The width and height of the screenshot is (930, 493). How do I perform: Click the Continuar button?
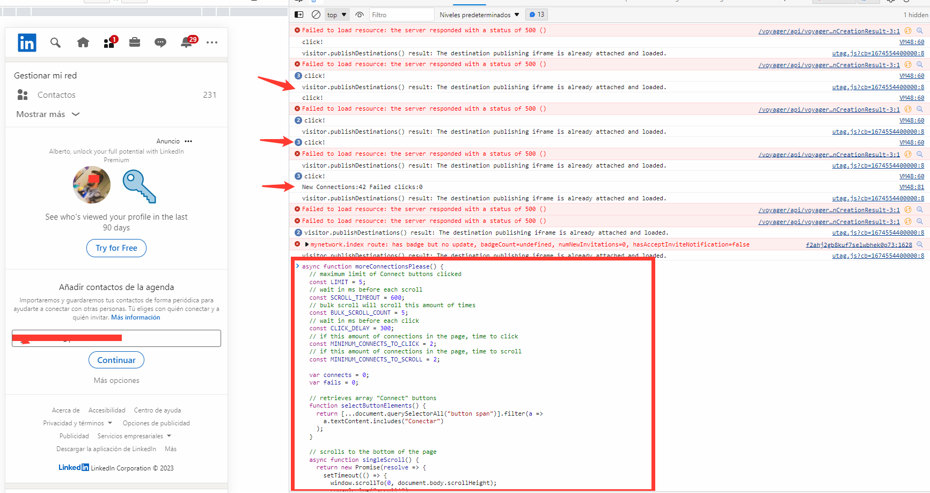point(116,360)
